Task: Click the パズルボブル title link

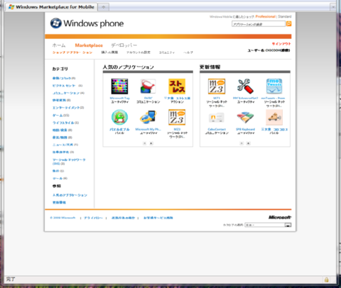Action: coord(119,129)
